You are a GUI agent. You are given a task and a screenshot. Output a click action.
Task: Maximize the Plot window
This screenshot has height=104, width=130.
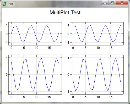pos(112,3)
